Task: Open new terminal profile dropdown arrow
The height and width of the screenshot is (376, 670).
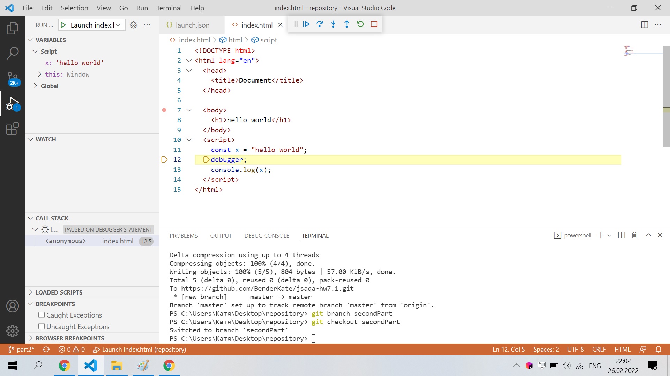Action: (x=609, y=235)
